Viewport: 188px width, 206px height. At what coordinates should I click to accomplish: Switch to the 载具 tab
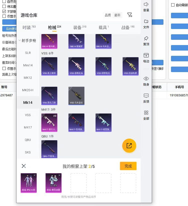104,28
